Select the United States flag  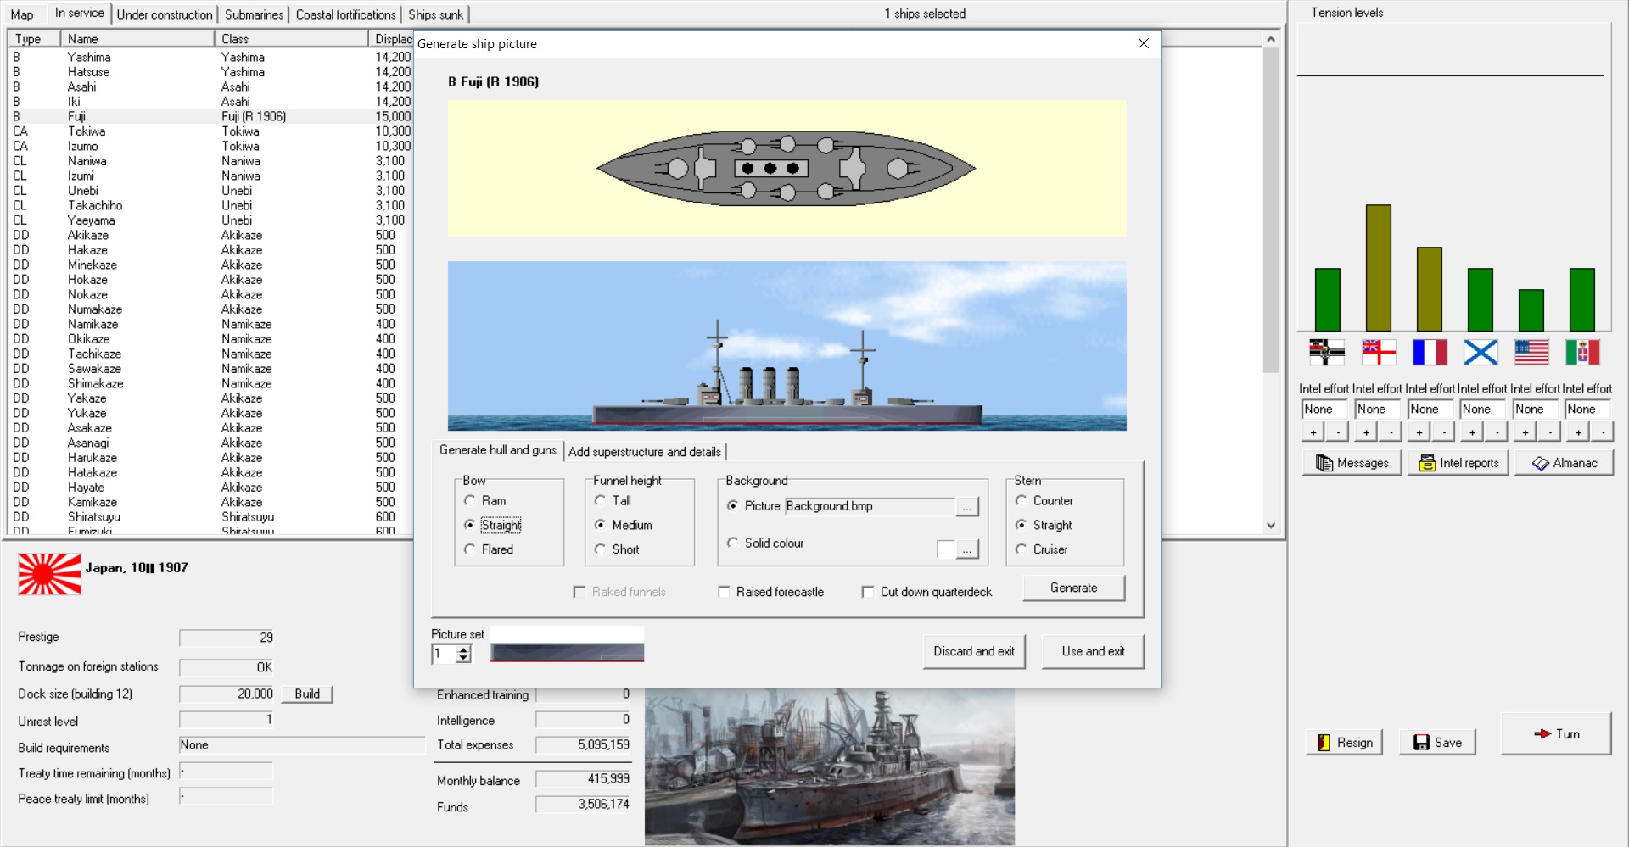click(1531, 352)
